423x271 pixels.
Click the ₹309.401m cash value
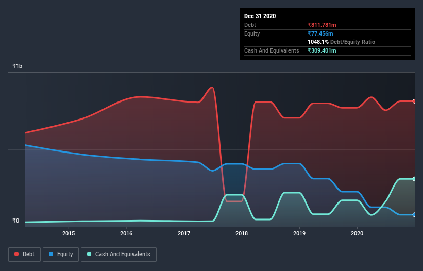[x=322, y=50]
